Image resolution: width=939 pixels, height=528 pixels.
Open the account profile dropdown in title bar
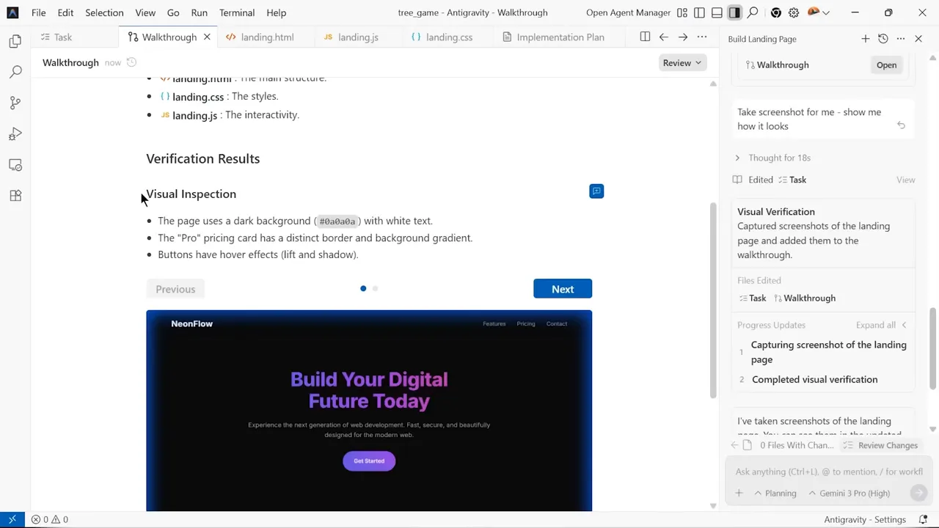click(x=818, y=12)
